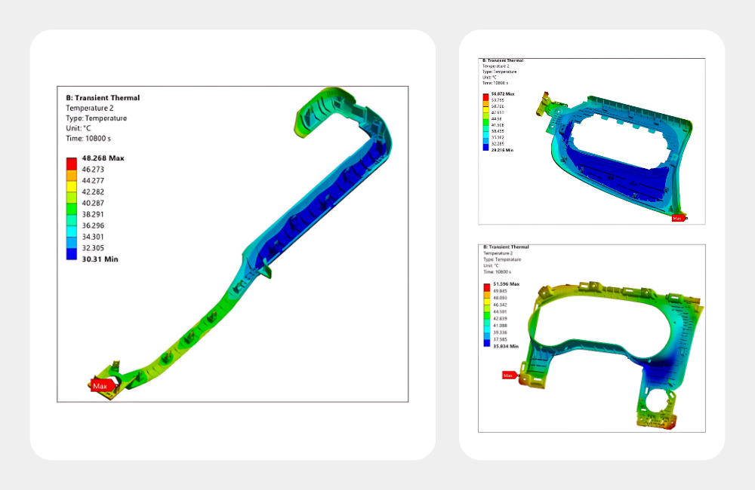The width and height of the screenshot is (755, 490).
Task: Click the Max flag in the top-right thermal plot
Action: pyautogui.click(x=678, y=218)
